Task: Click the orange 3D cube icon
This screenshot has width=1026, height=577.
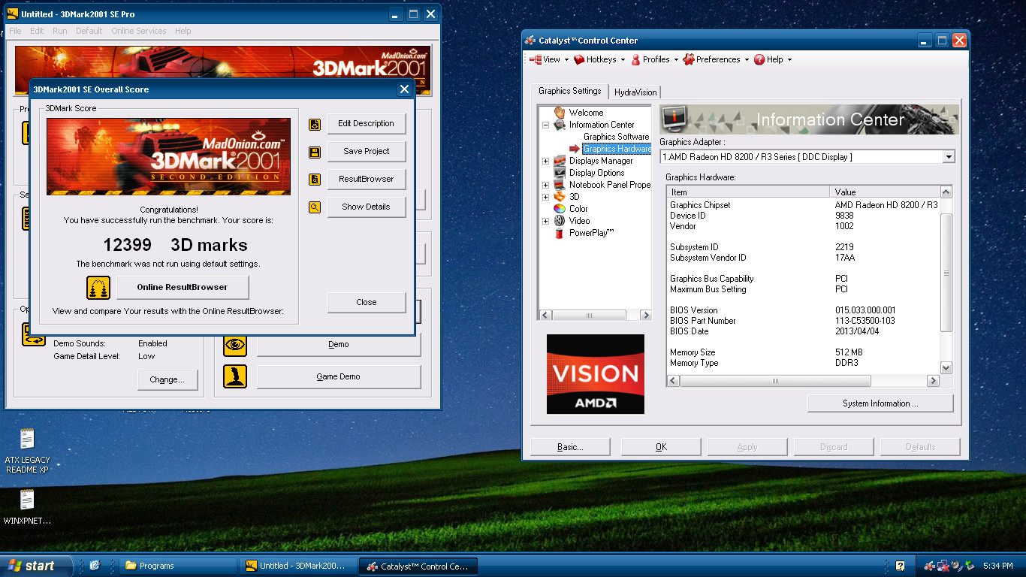Action: point(560,197)
